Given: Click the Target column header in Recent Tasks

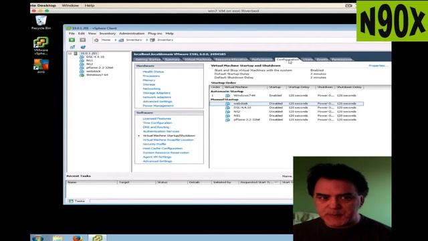Looking at the screenshot, I should (x=137, y=182).
